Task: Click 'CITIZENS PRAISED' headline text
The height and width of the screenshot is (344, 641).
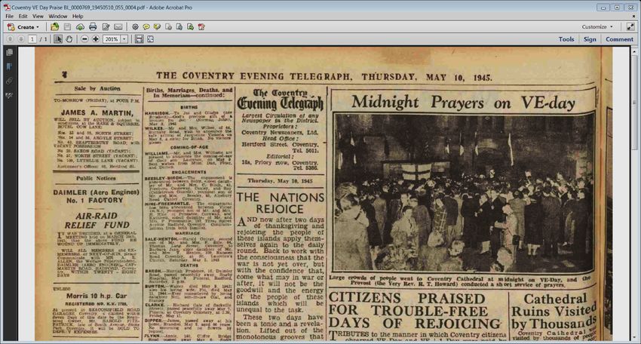Action: click(406, 298)
